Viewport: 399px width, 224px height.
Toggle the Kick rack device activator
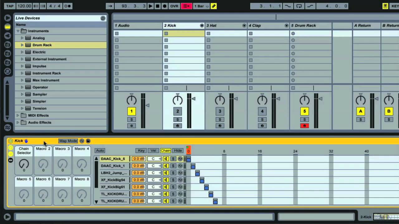pos(11,141)
